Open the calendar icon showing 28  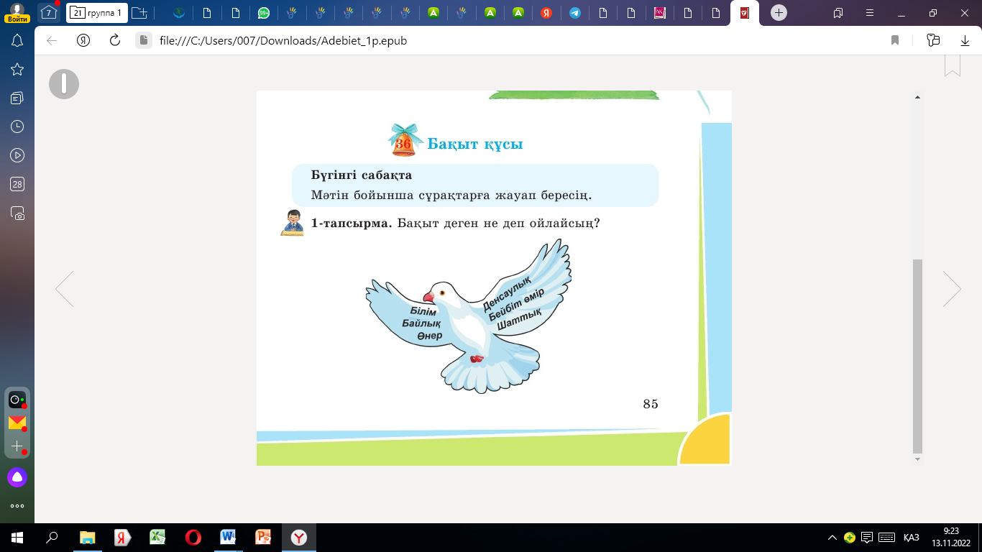tap(17, 184)
